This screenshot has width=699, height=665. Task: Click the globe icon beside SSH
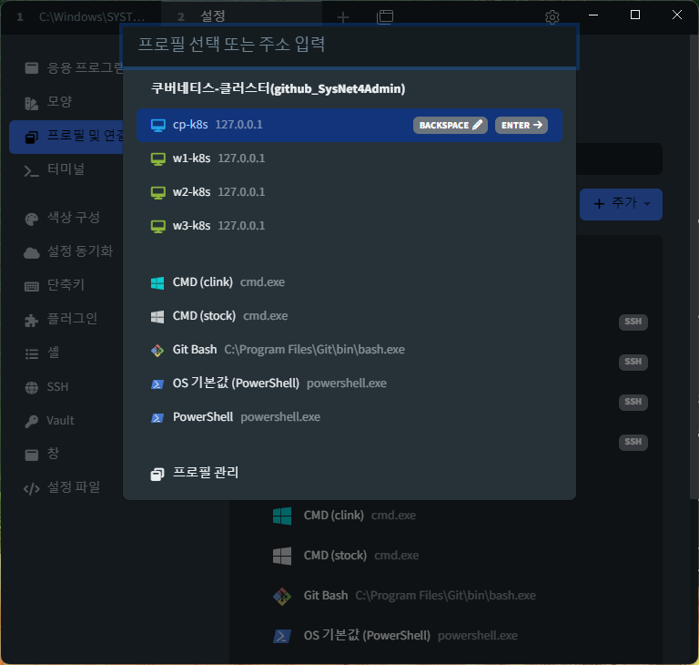pyautogui.click(x=31, y=388)
